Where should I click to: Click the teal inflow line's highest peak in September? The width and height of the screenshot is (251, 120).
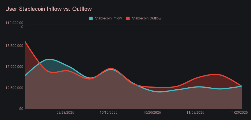click(50, 59)
